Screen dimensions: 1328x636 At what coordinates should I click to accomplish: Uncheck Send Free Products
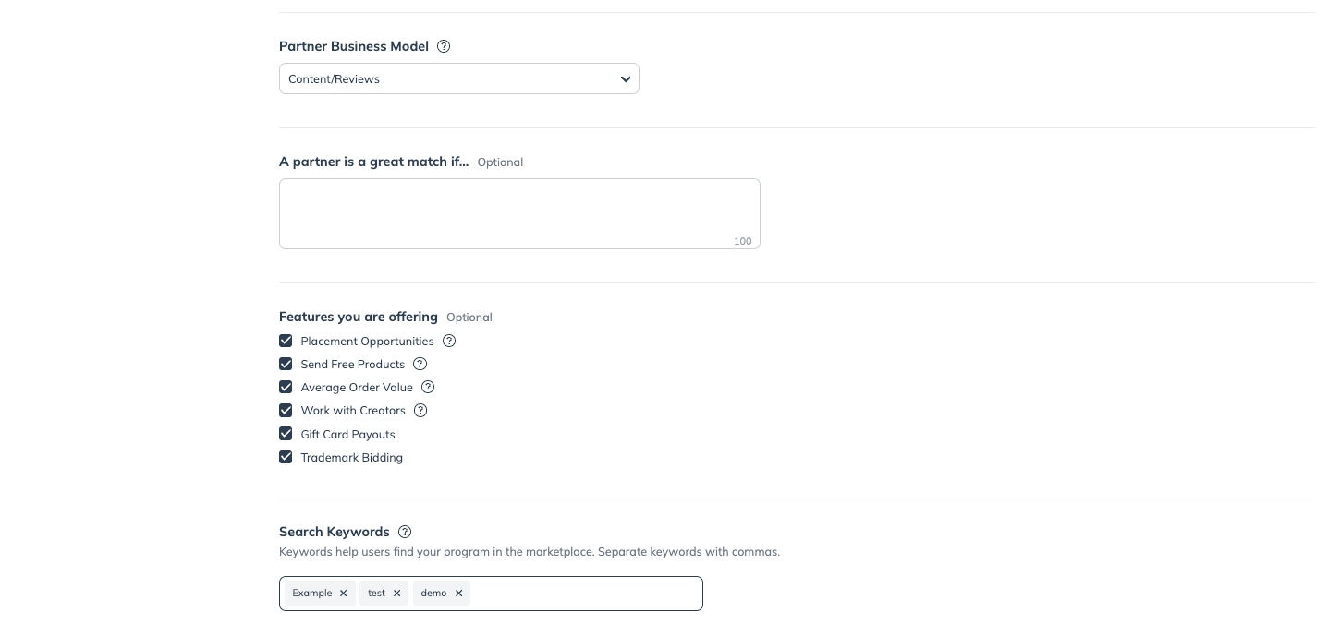286,364
